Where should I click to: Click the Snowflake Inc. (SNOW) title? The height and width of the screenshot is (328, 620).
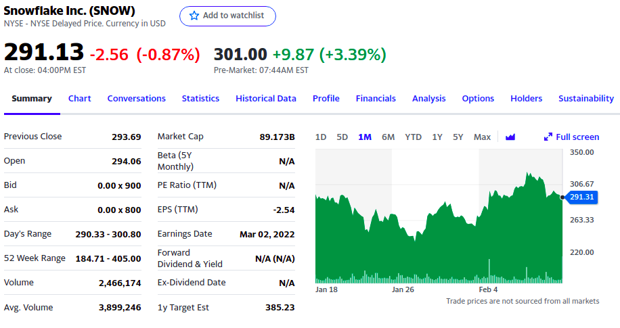(70, 11)
